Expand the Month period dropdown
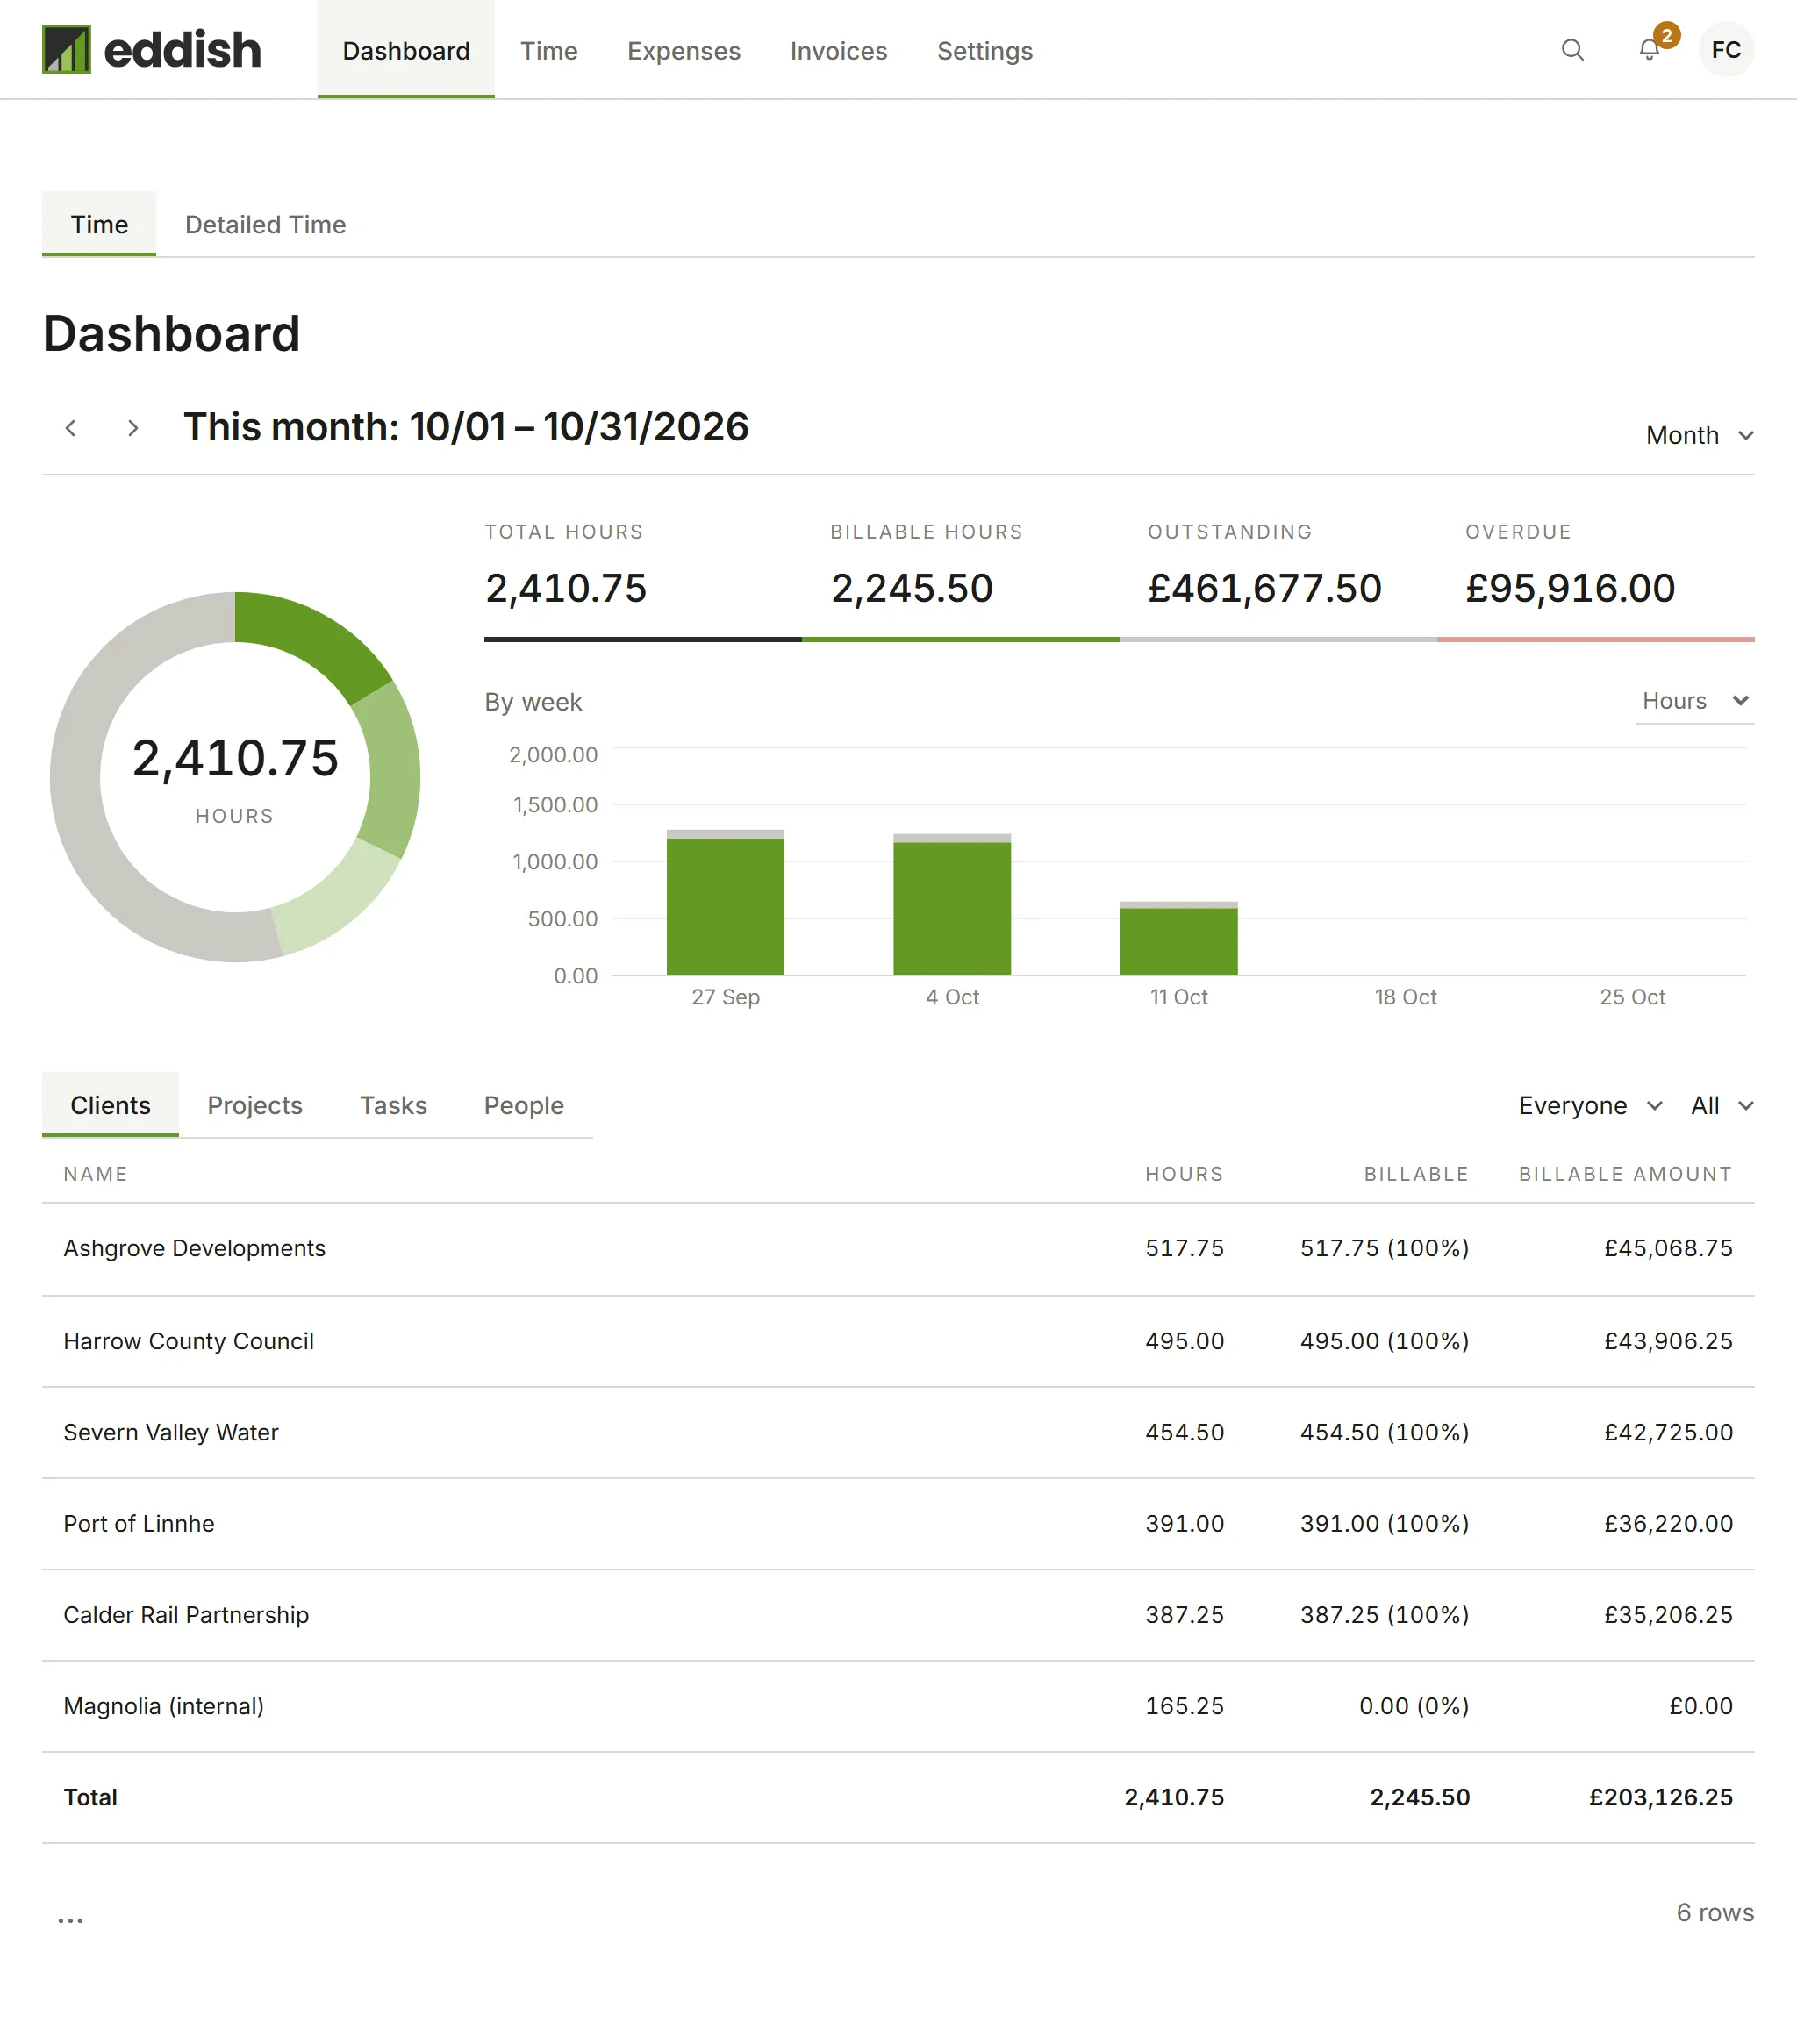The height and width of the screenshot is (2044, 1797). click(1699, 435)
